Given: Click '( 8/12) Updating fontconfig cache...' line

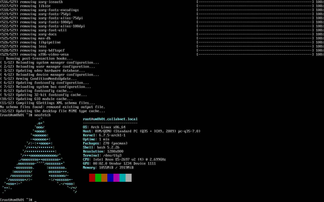Looking at the screenshot, I should (x=36, y=91).
